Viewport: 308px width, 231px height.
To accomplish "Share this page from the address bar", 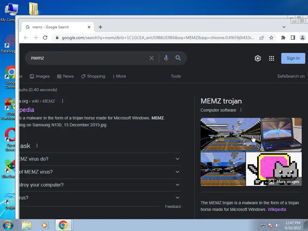I will click(262, 38).
